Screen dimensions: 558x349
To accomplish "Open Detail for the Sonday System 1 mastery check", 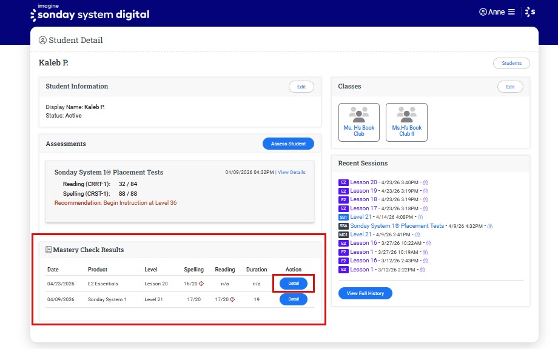I will coord(293,299).
